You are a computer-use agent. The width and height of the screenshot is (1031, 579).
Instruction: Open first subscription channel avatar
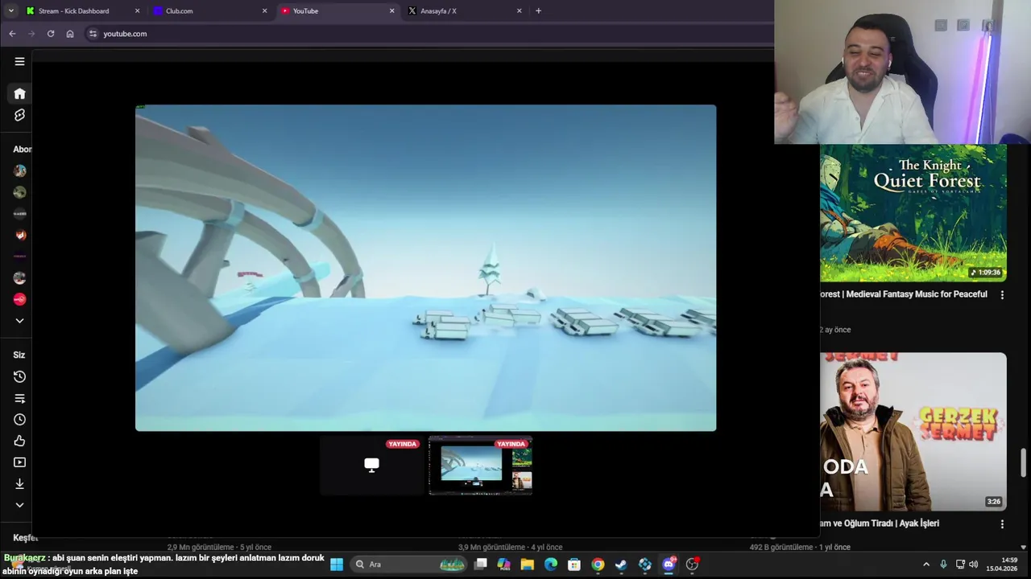click(x=19, y=170)
